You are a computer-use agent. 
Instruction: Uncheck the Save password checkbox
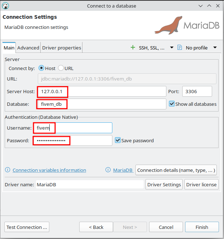[x=118, y=140]
